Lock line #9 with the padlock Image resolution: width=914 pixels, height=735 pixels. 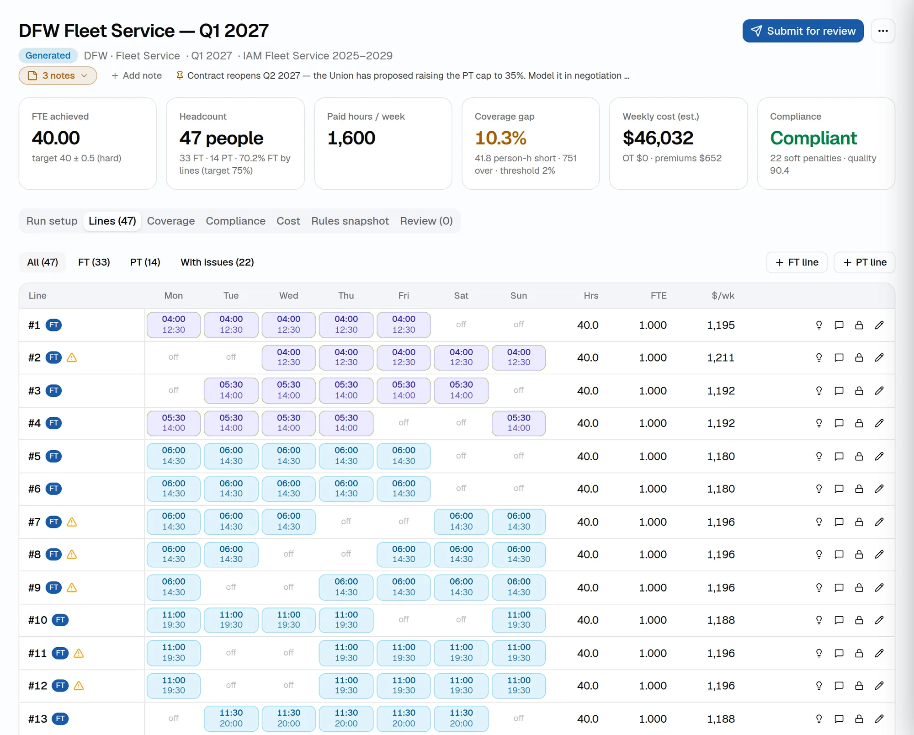pos(859,587)
